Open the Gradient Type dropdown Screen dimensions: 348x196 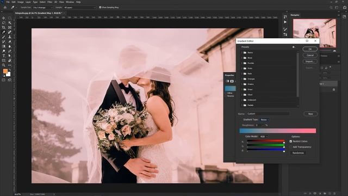coord(265,120)
